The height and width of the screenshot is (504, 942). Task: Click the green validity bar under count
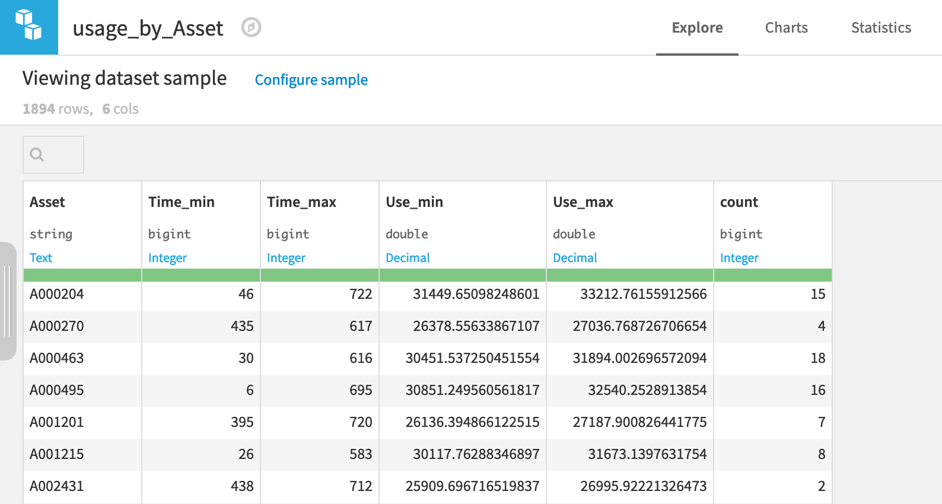[773, 275]
